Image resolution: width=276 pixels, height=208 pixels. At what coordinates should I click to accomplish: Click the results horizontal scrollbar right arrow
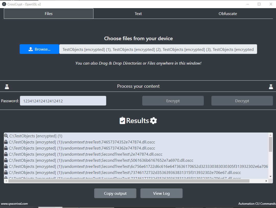pyautogui.click(x=266, y=181)
